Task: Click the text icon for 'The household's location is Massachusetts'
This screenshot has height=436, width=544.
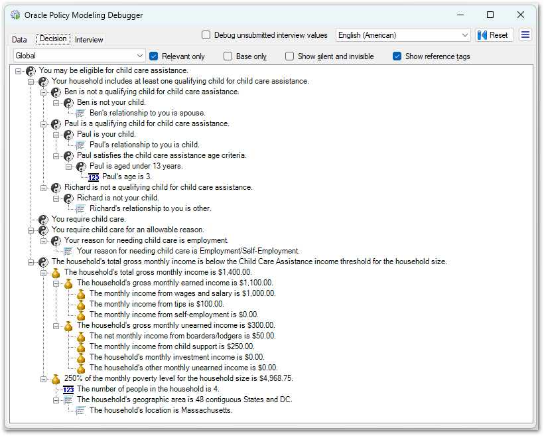Action: [x=81, y=411]
